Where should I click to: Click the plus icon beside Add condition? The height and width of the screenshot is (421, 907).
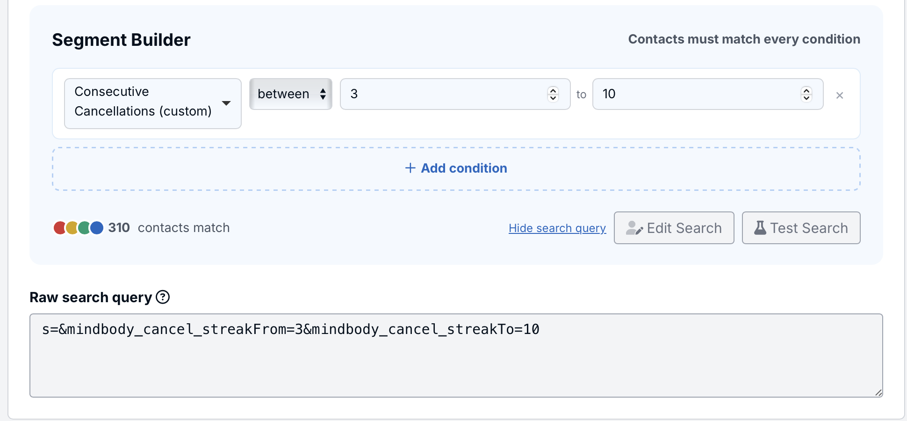[410, 168]
